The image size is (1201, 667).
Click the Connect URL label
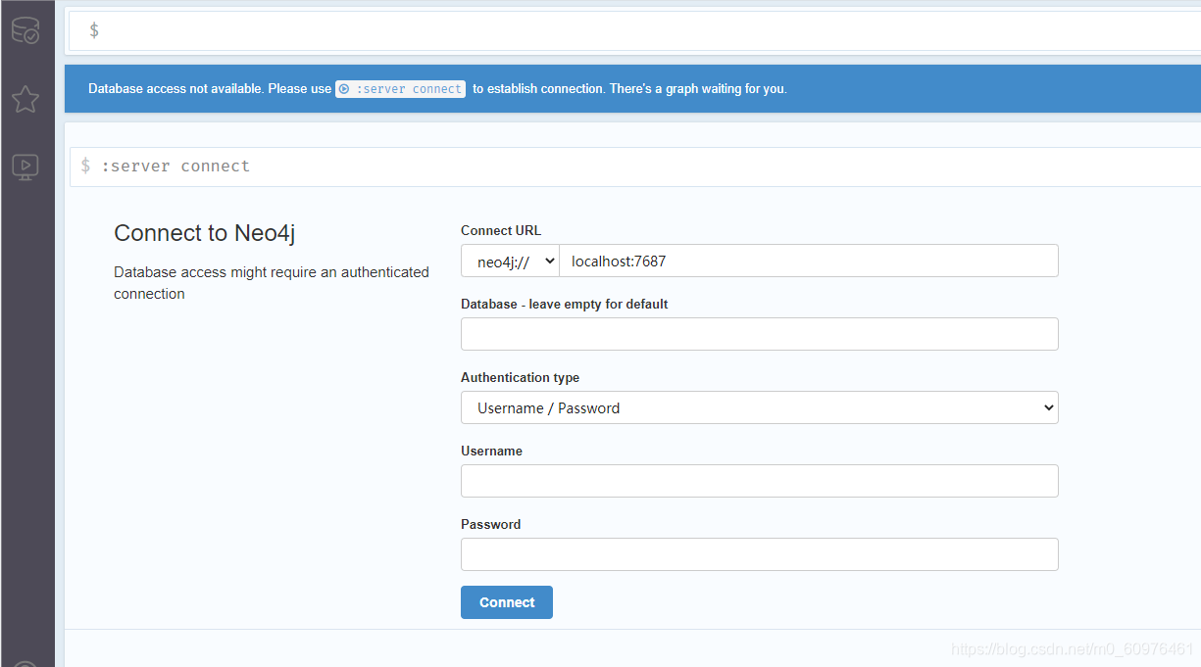(501, 230)
